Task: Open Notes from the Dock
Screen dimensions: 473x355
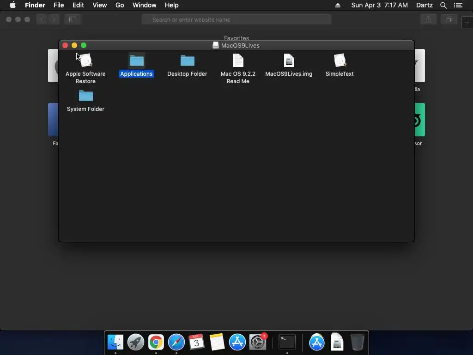Action: (x=217, y=342)
